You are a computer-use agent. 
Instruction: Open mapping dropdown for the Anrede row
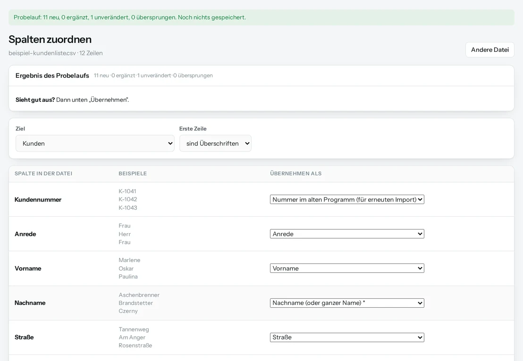[x=347, y=234]
